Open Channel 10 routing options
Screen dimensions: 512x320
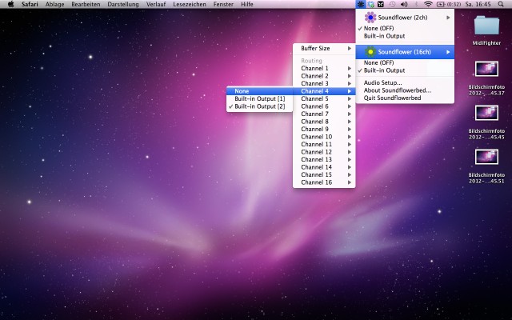pyautogui.click(x=324, y=137)
